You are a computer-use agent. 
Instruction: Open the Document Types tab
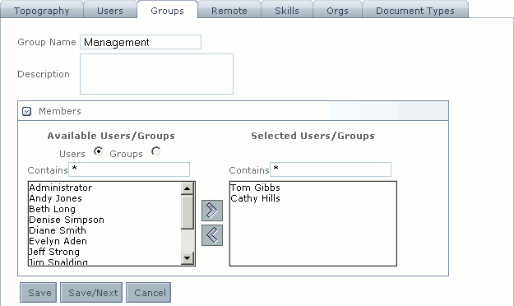point(415,10)
